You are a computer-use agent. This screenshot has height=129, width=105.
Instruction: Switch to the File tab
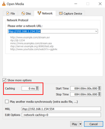click(10, 13)
